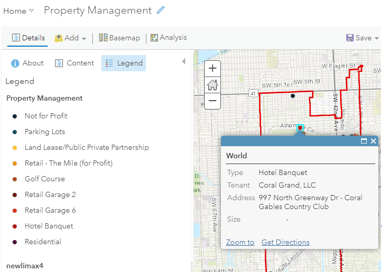Expand the Add dropdown menu
The width and height of the screenshot is (382, 272).
pos(70,38)
